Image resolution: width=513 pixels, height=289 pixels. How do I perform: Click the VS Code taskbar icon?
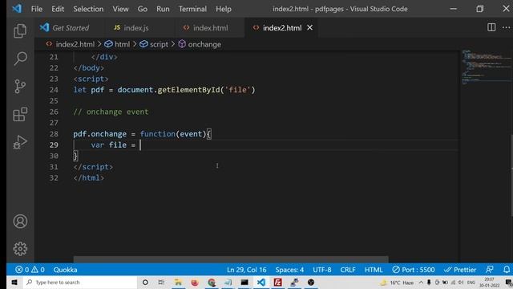(x=261, y=282)
